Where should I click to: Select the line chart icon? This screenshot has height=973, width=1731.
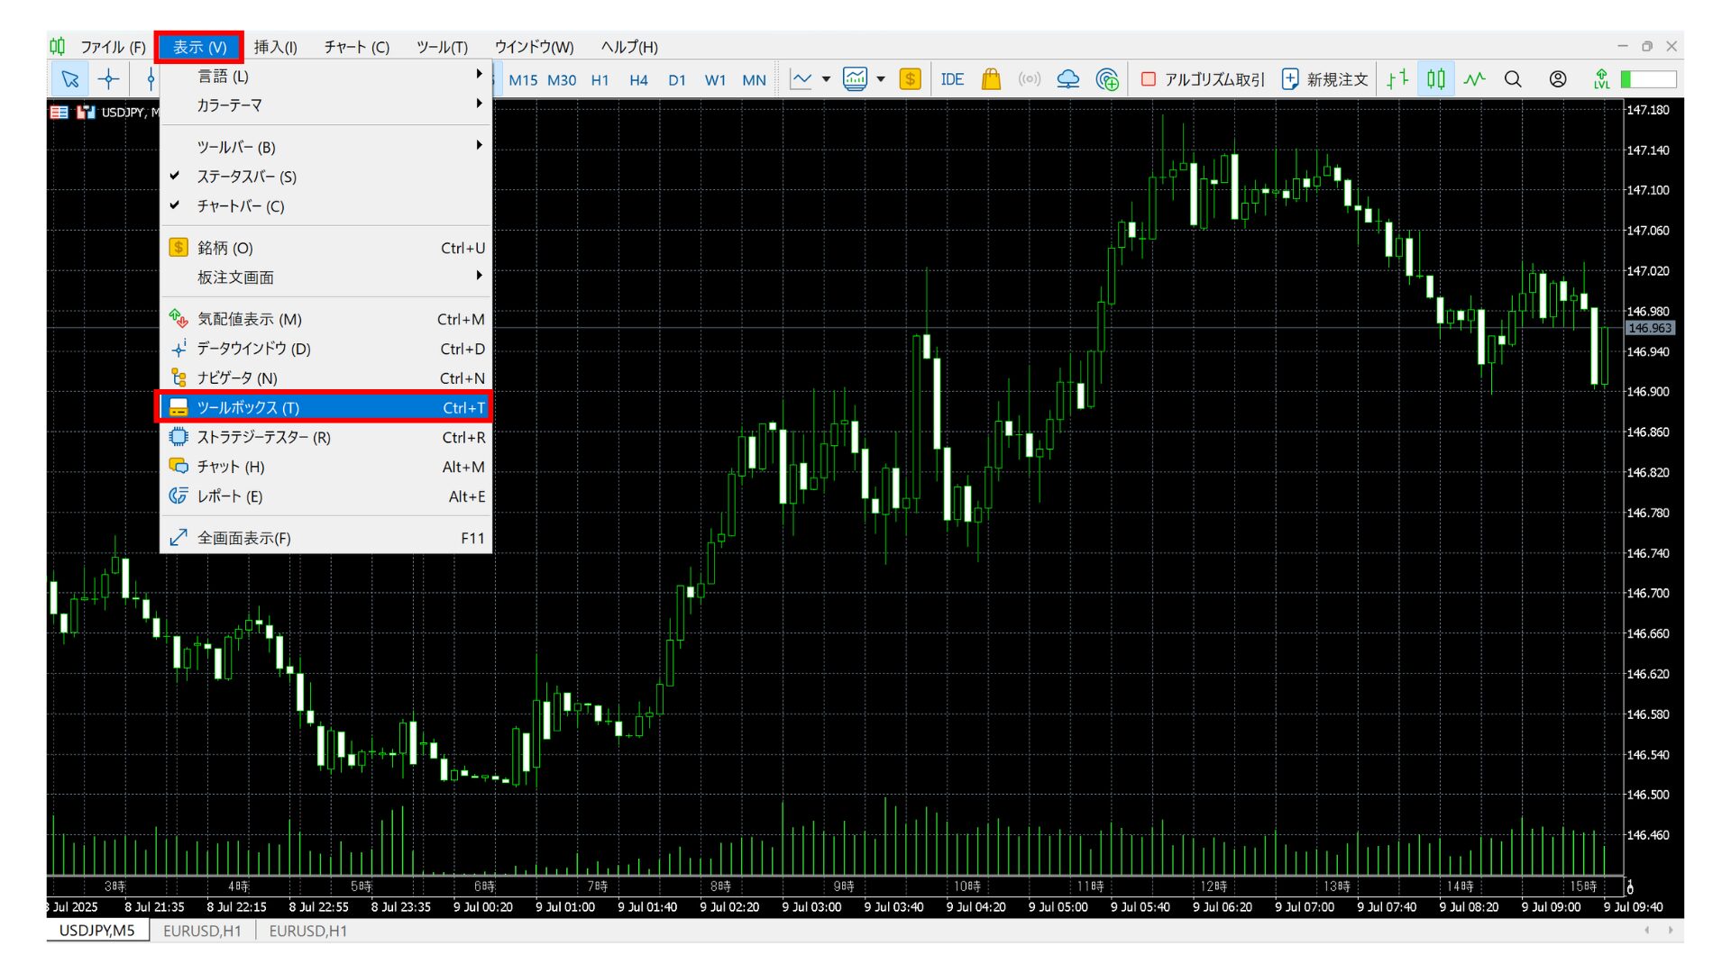click(x=1474, y=79)
